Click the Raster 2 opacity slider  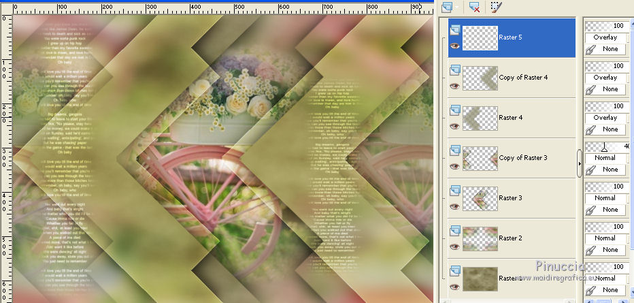click(x=607, y=226)
